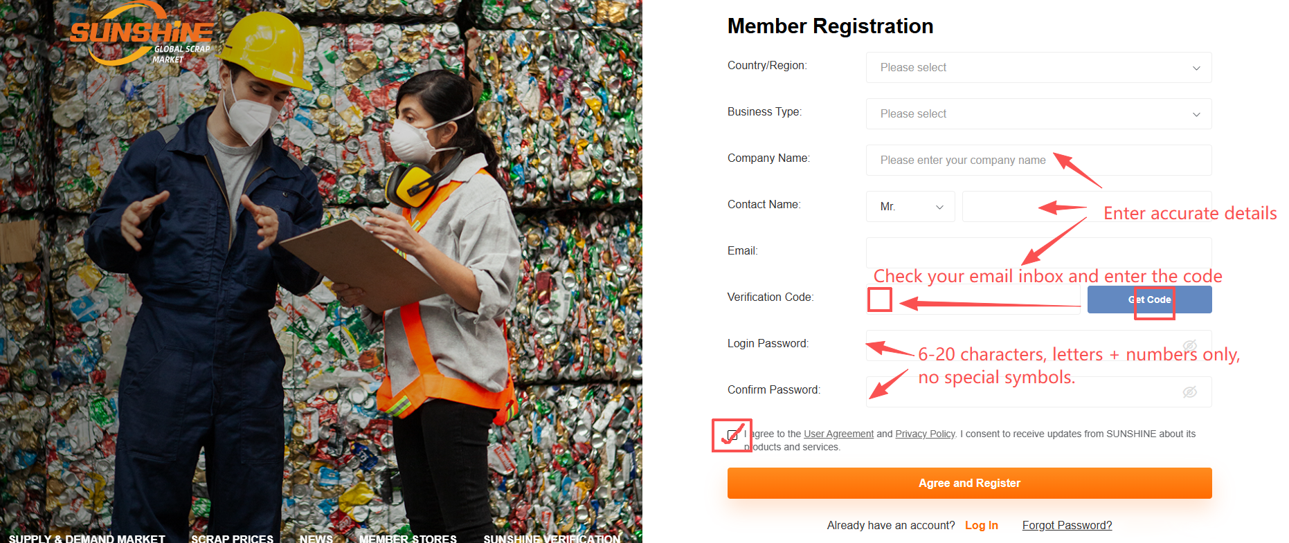
Task: Toggle Confirm Password visibility eye icon
Action: pos(1189,392)
